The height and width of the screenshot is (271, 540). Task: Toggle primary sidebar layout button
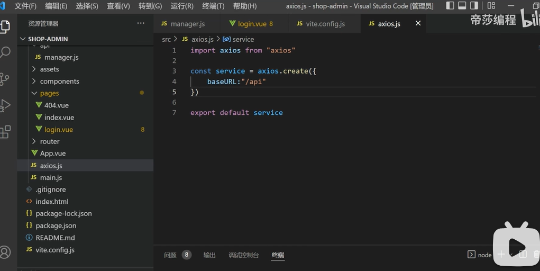(450, 6)
